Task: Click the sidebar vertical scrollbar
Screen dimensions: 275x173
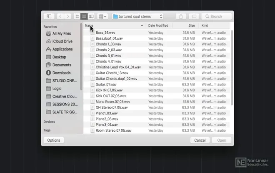Action: point(81,57)
